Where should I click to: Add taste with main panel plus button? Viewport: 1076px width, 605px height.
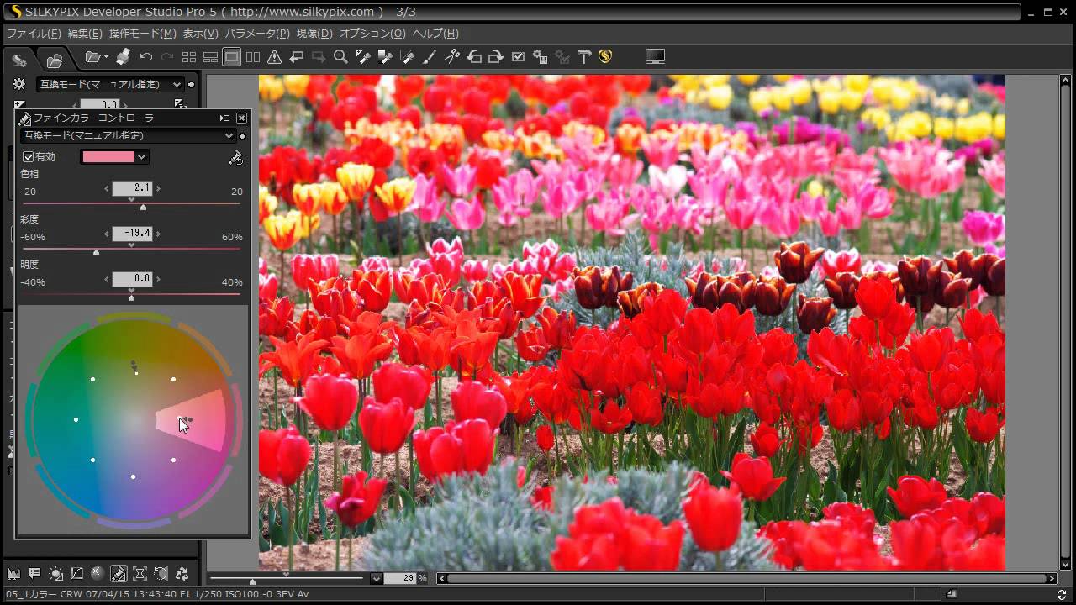191,84
